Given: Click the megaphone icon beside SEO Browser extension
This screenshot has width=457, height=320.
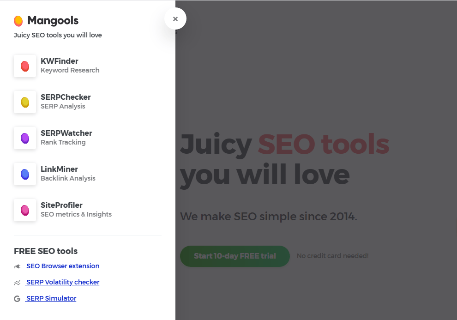Looking at the screenshot, I should [x=18, y=266].
